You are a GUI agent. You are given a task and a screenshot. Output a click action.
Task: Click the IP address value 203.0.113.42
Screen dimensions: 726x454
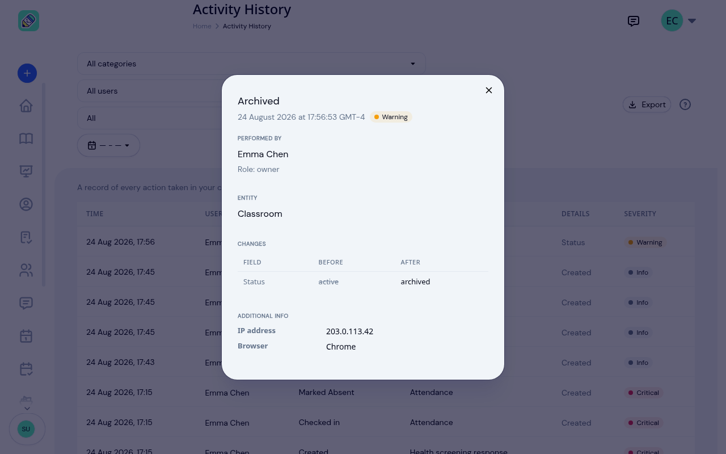click(349, 331)
